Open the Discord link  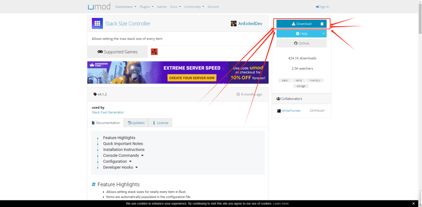213,7
